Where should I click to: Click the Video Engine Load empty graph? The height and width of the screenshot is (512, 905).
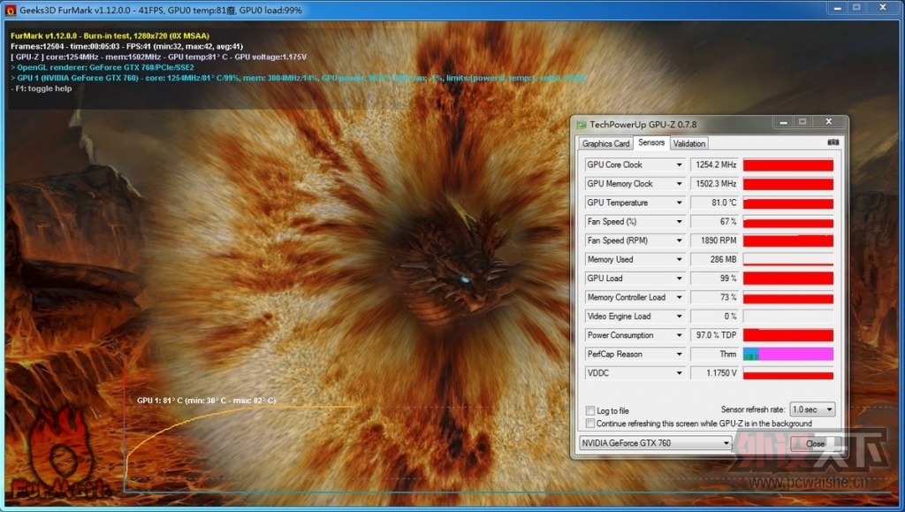pyautogui.click(x=787, y=317)
